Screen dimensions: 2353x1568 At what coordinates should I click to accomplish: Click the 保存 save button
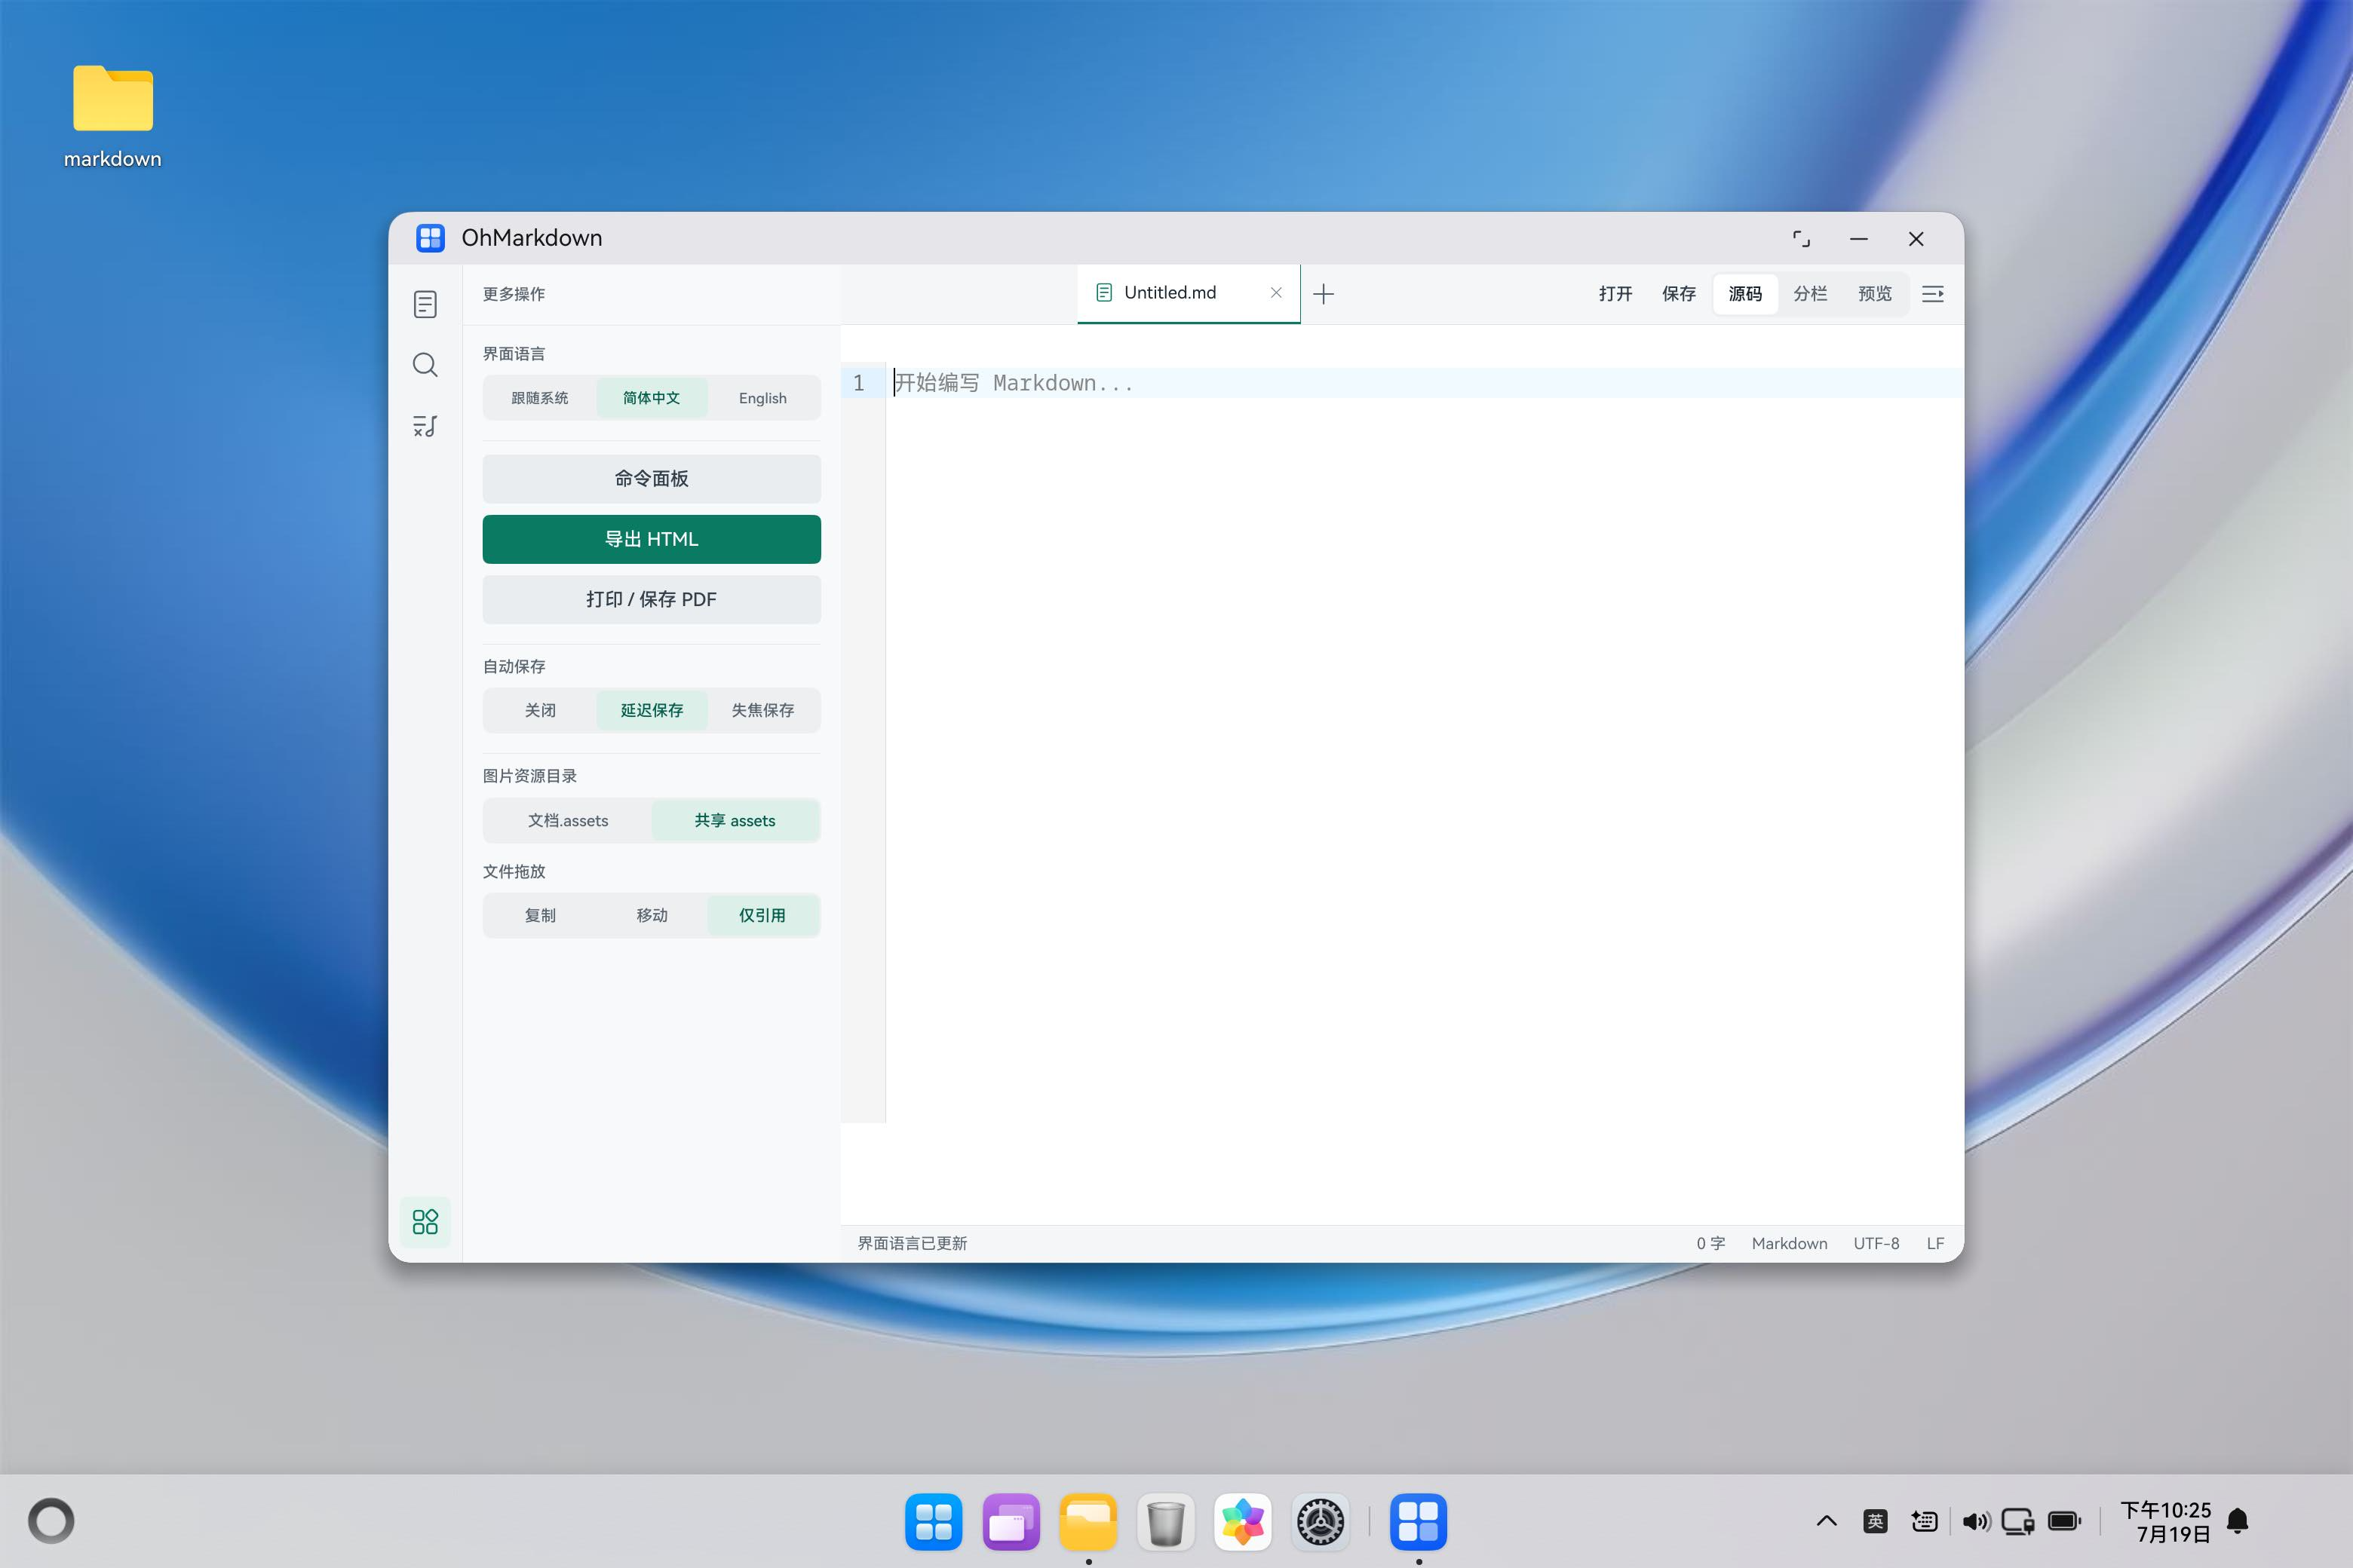pyautogui.click(x=1679, y=294)
